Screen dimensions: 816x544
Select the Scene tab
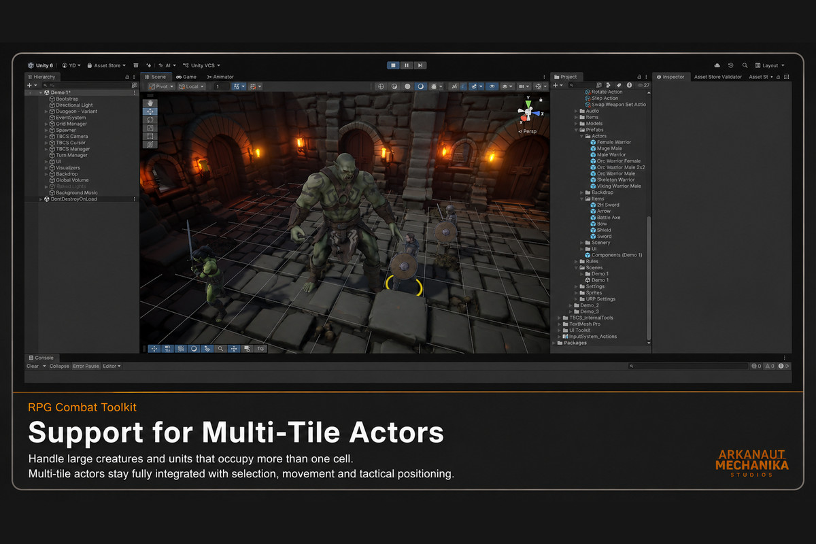coord(155,77)
